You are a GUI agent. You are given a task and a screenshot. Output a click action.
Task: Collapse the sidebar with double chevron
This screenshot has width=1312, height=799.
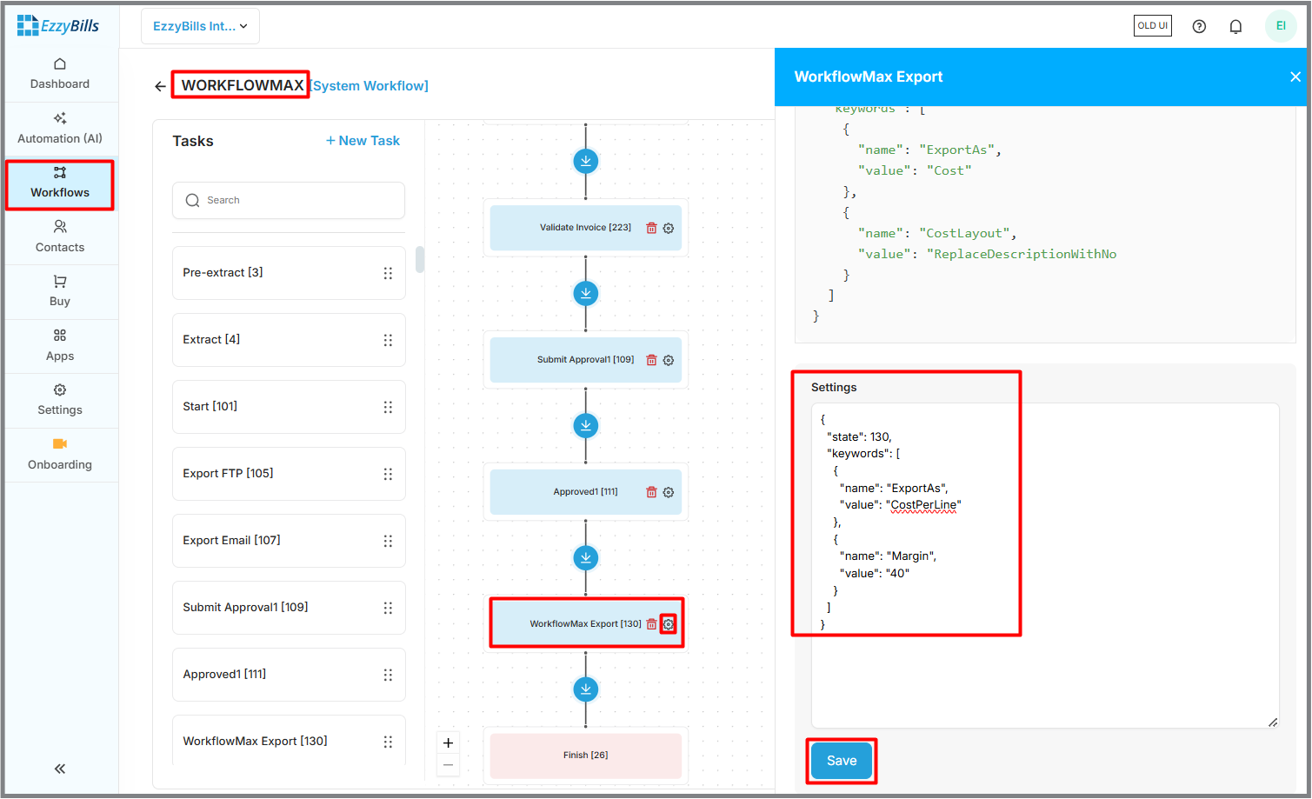click(x=60, y=769)
